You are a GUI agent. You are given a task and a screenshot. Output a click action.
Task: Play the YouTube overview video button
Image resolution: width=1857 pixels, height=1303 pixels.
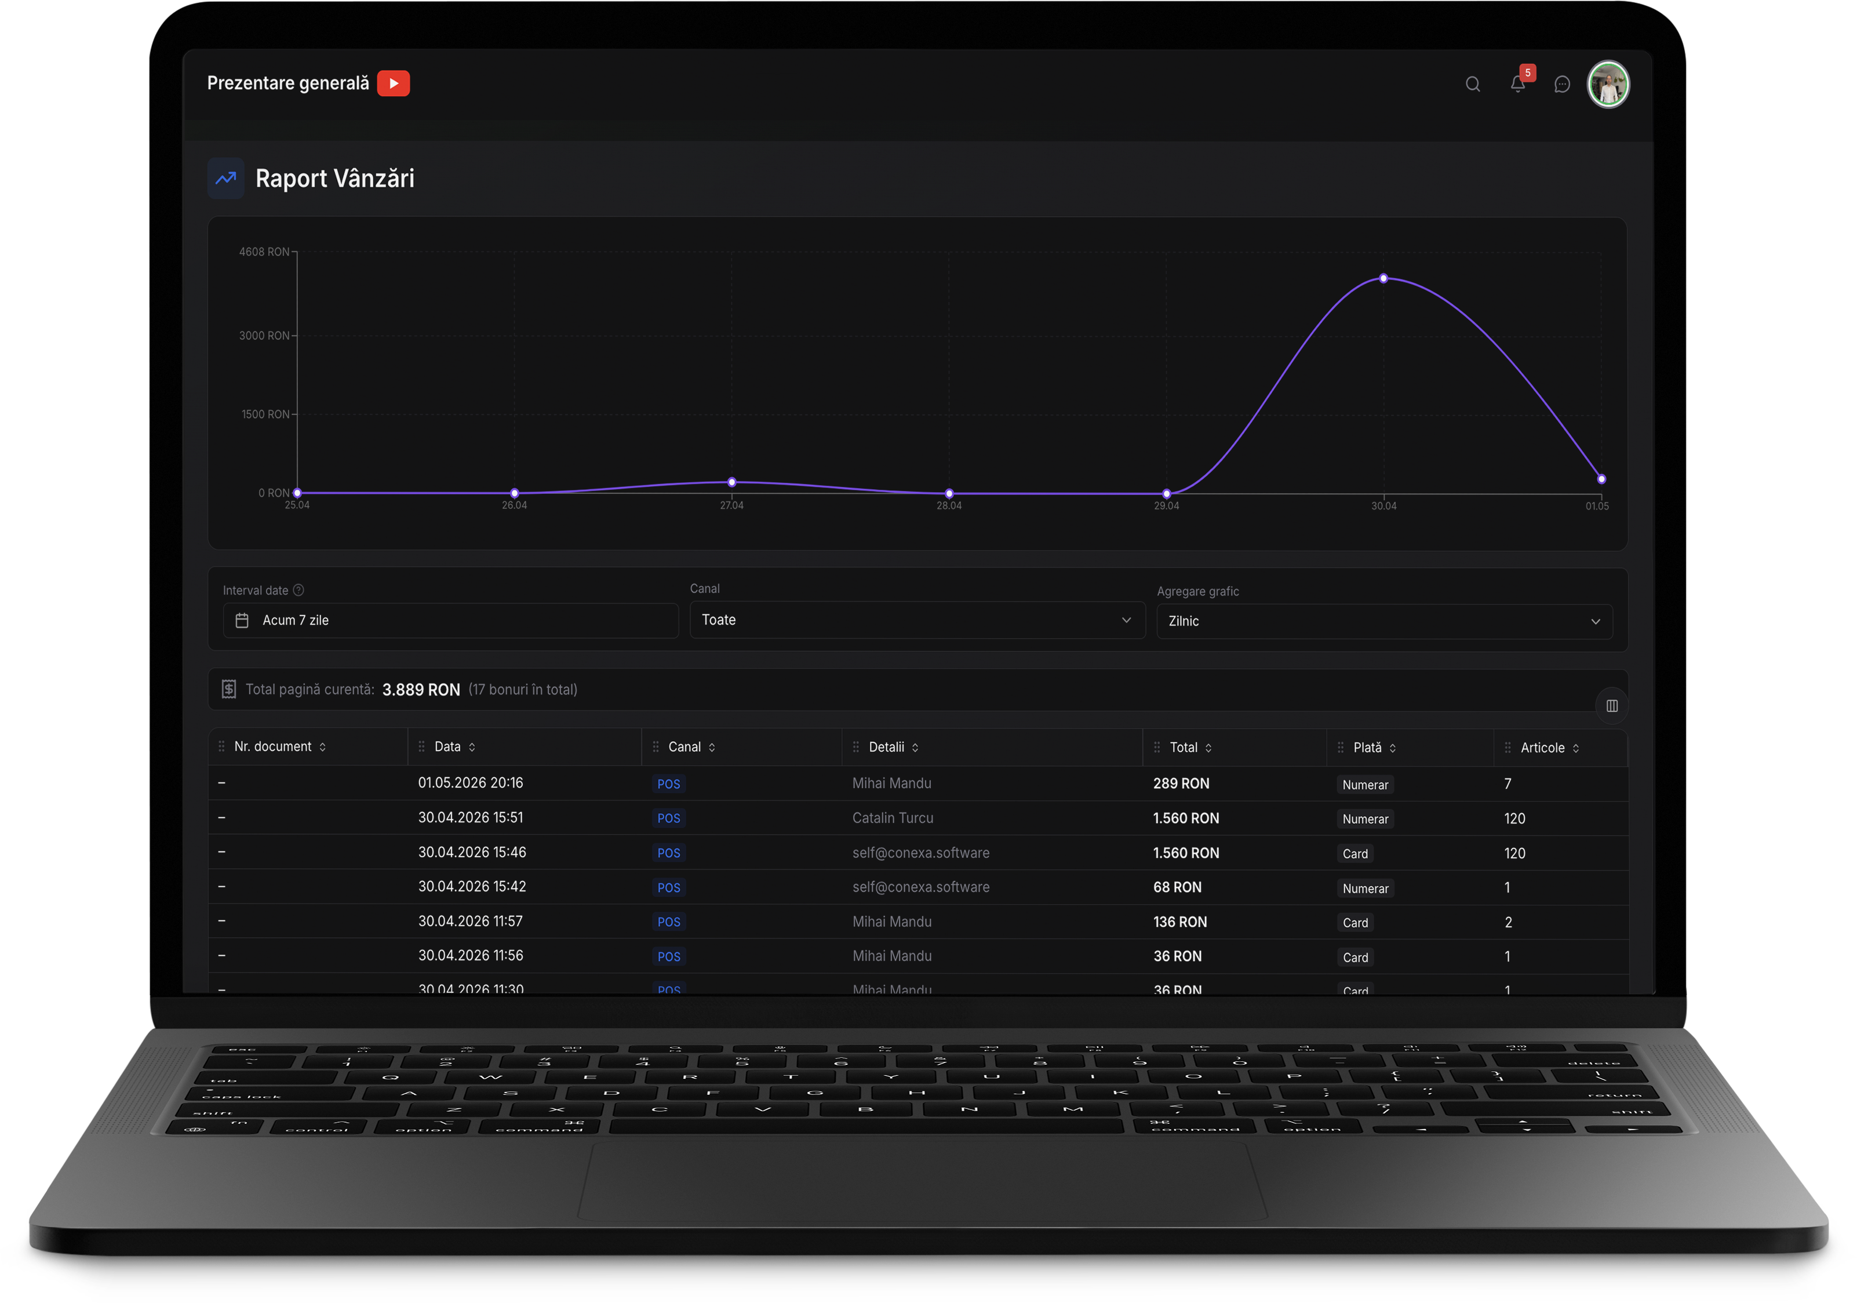(393, 83)
